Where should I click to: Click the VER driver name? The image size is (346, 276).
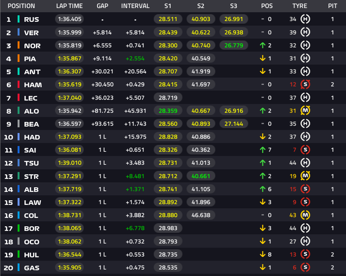tap(31, 33)
